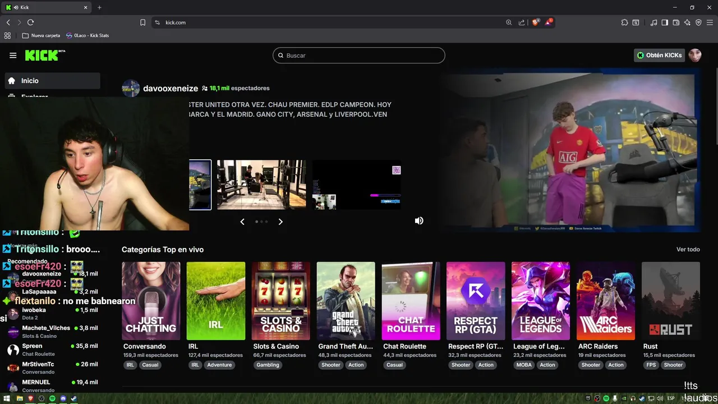Screen dimensions: 718x404
Task: Select the Inicio sidebar item
Action: click(x=53, y=81)
